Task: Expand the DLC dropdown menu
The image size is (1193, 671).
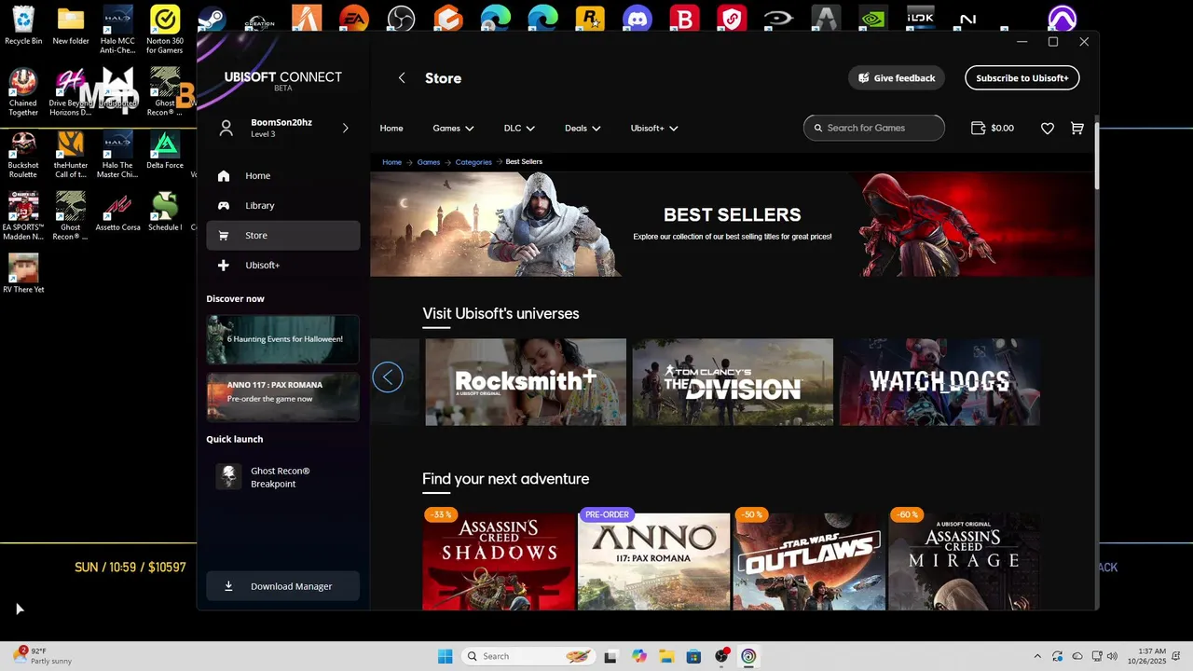Action: click(519, 129)
